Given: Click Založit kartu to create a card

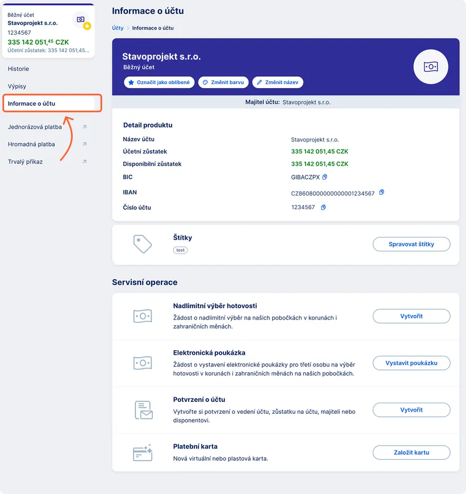Looking at the screenshot, I should click(411, 453).
